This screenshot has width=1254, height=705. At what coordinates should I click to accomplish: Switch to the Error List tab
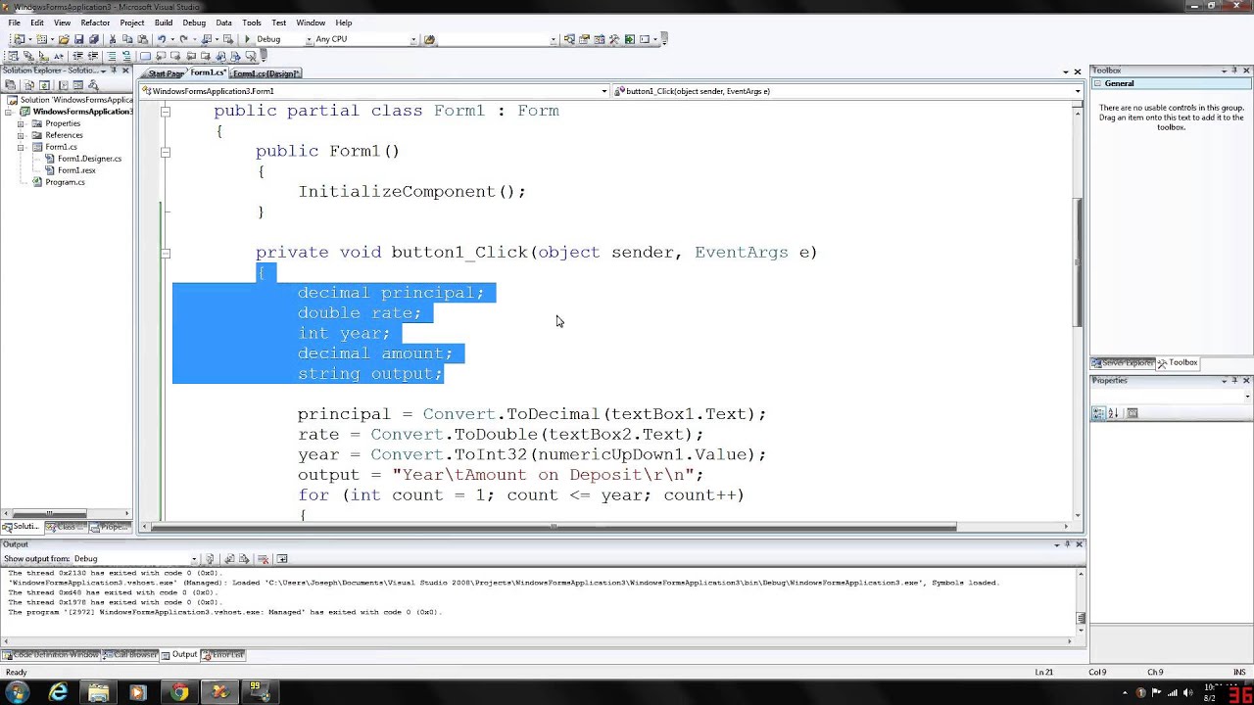pos(222,654)
